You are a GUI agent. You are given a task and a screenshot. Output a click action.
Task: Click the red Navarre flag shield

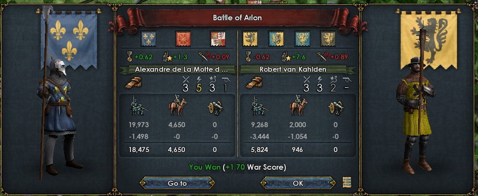183,39
